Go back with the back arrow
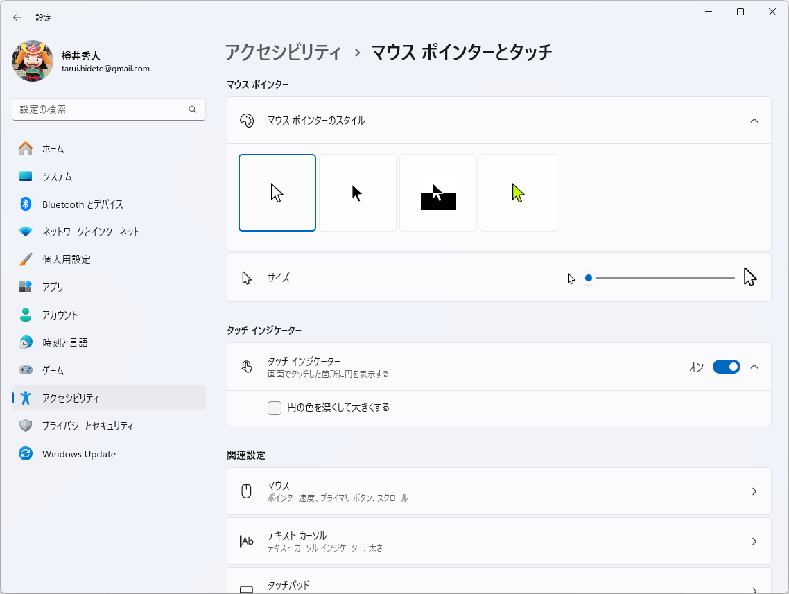789x594 pixels. (x=17, y=17)
